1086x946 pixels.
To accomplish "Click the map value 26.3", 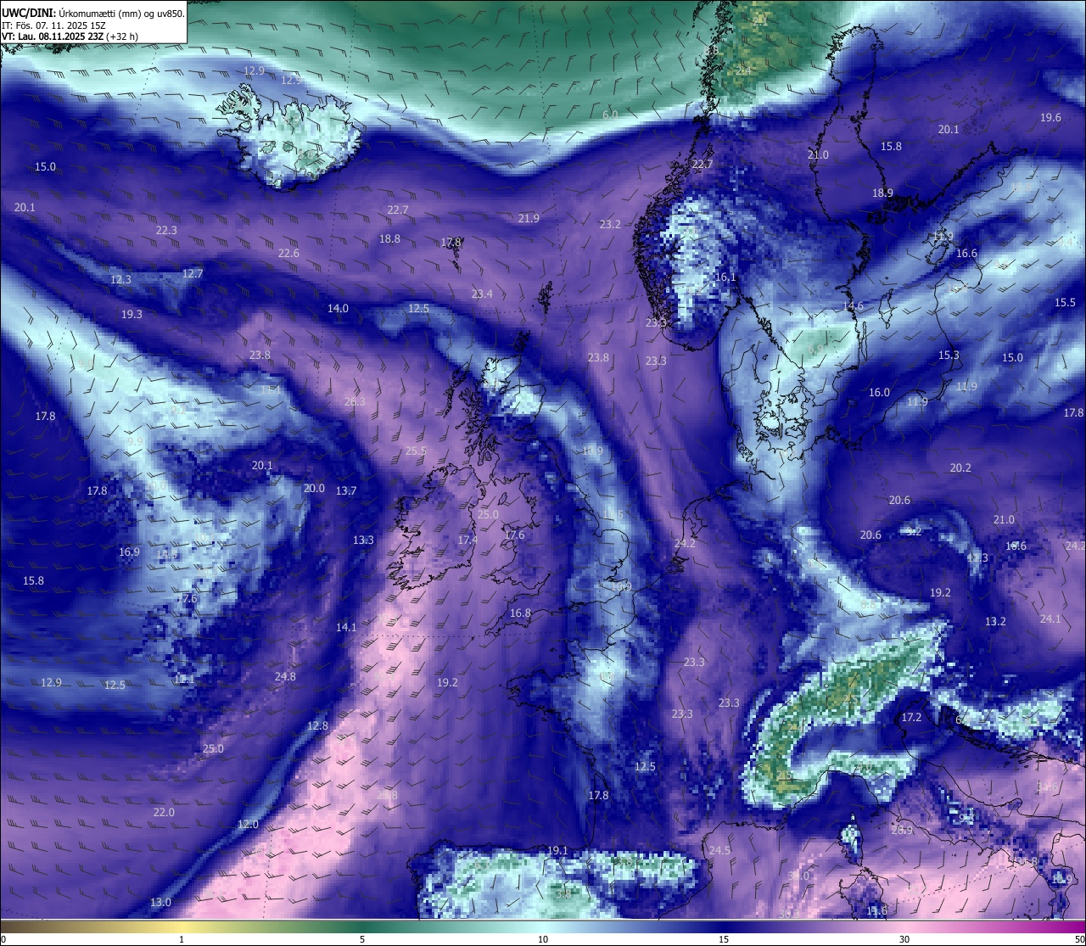I will click(x=355, y=401).
